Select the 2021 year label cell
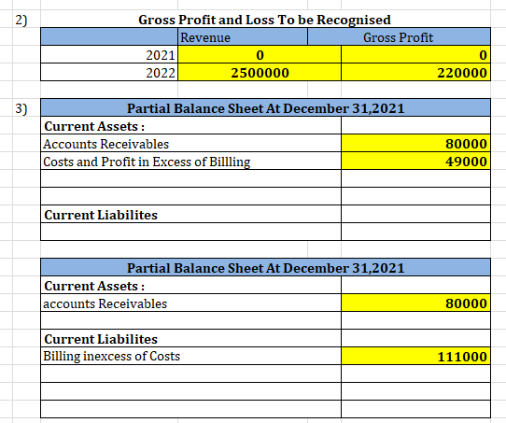This screenshot has width=506, height=423. (109, 54)
